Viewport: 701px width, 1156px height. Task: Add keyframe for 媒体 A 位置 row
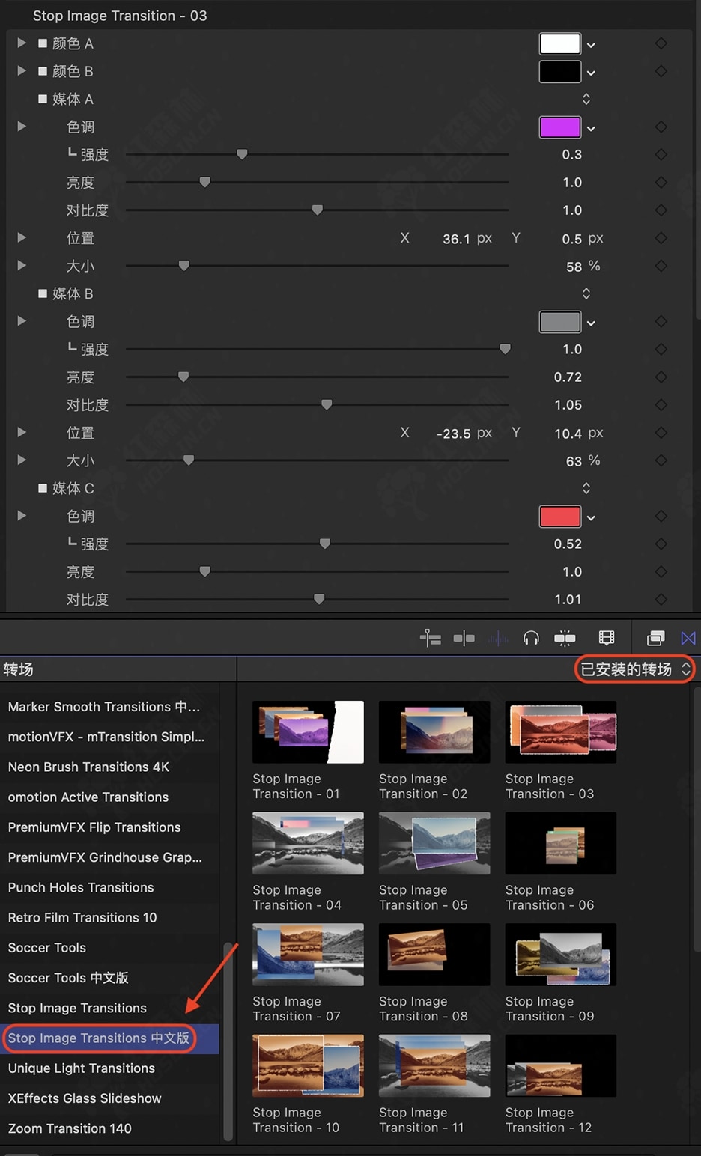pos(661,238)
